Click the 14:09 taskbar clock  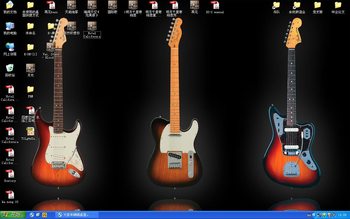coord(342,215)
